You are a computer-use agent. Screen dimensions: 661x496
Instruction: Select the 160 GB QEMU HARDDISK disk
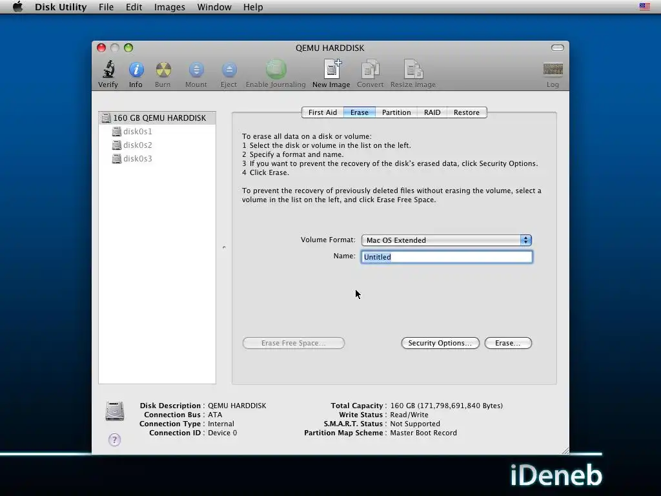(158, 118)
